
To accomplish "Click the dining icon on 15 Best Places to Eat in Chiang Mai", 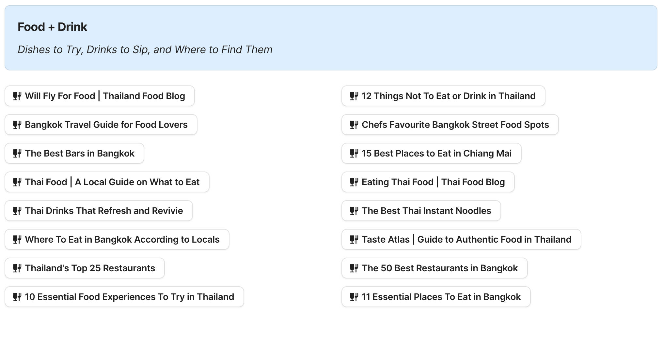I will pos(354,153).
